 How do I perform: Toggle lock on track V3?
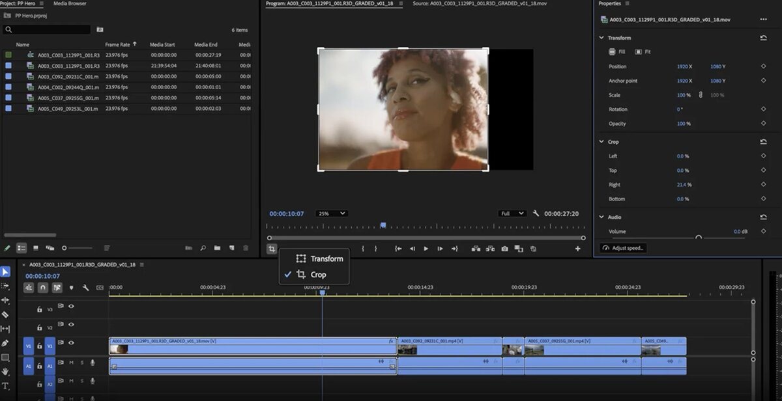(39, 309)
